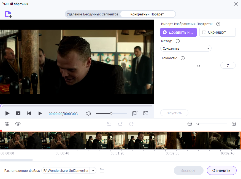Zoom in the timeline
This screenshot has height=179, width=241.
tap(234, 124)
